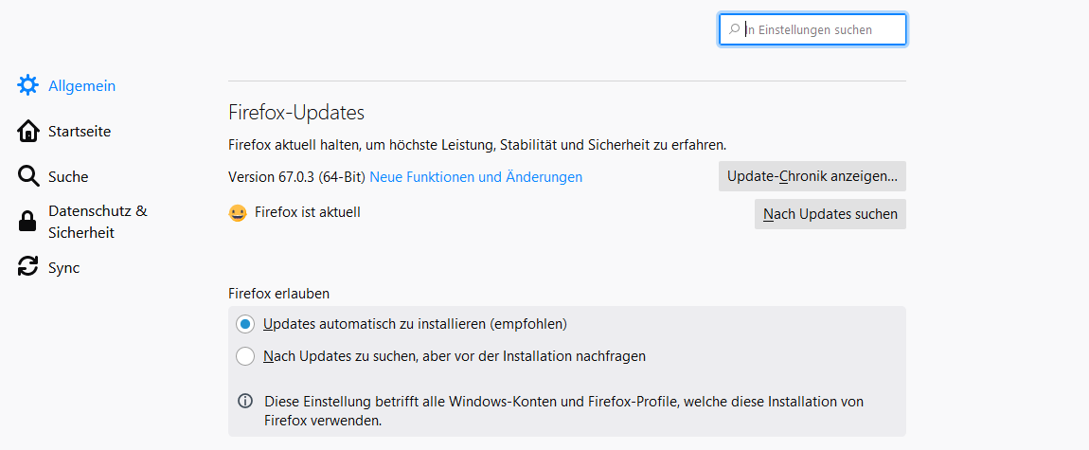
Task: Click the circular arrows Sync icon
Action: (x=27, y=267)
